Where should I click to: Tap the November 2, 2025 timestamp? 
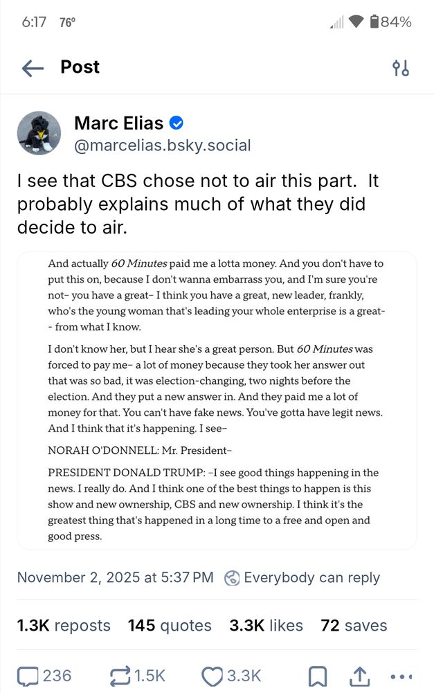(x=115, y=577)
